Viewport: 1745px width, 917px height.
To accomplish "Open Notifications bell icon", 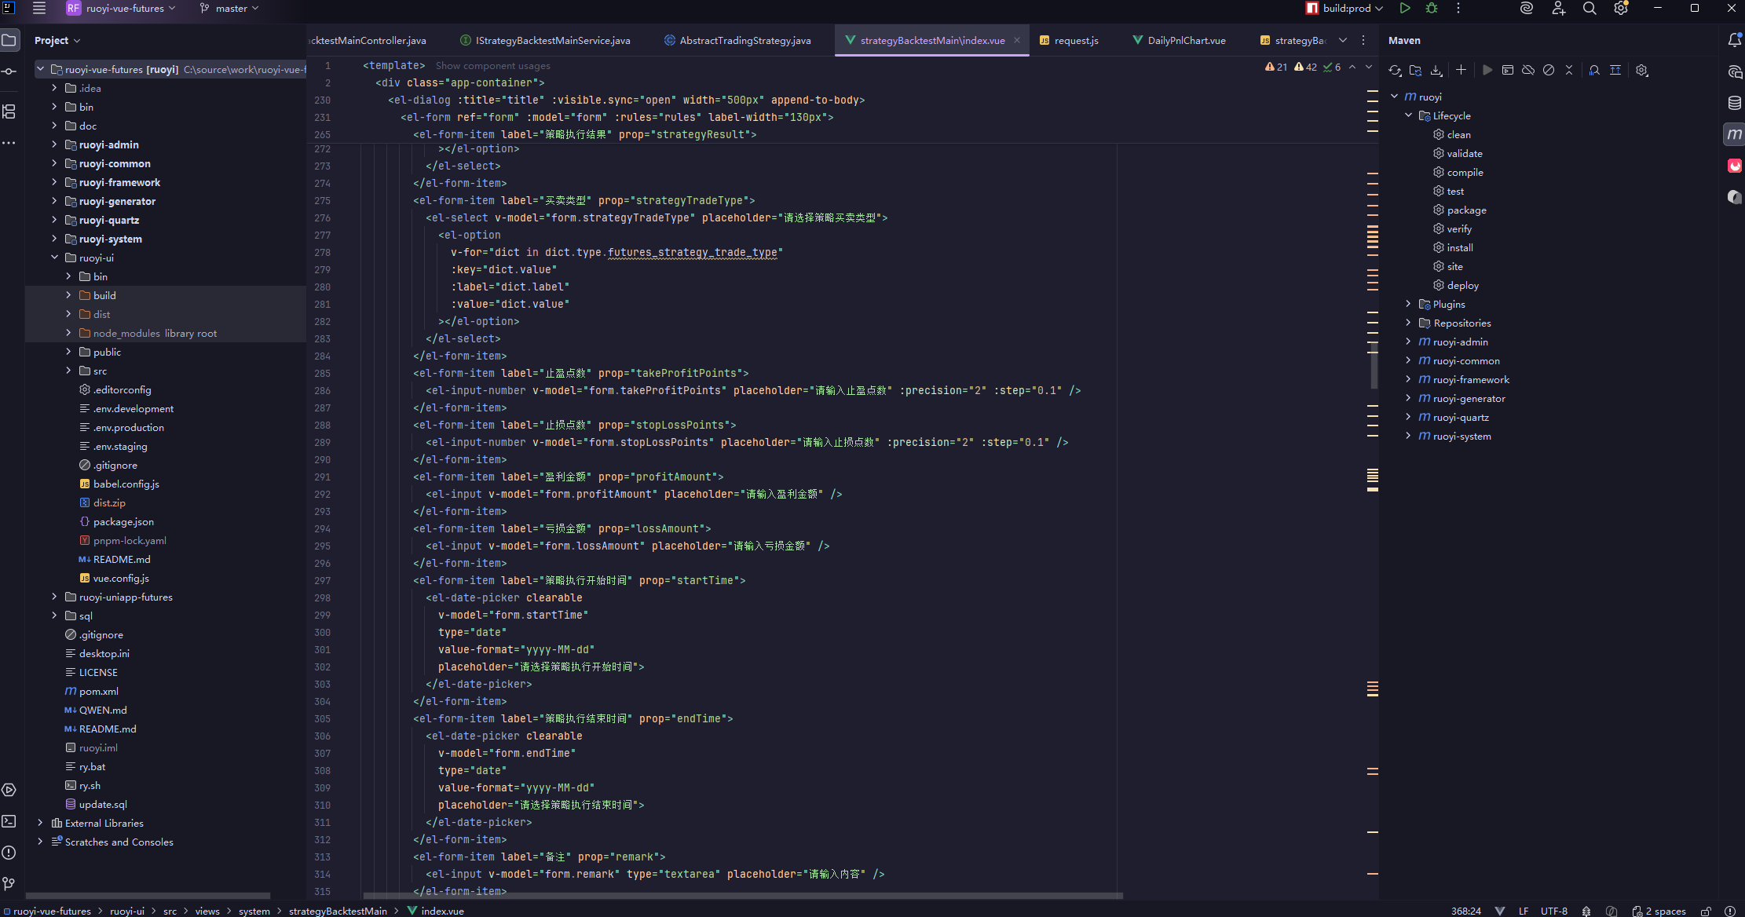I will click(1734, 40).
